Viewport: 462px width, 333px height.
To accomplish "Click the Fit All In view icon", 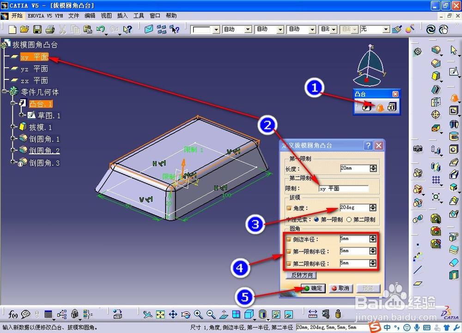I will (160, 315).
